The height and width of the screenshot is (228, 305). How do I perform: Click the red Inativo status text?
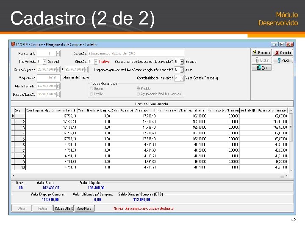click(x=104, y=62)
